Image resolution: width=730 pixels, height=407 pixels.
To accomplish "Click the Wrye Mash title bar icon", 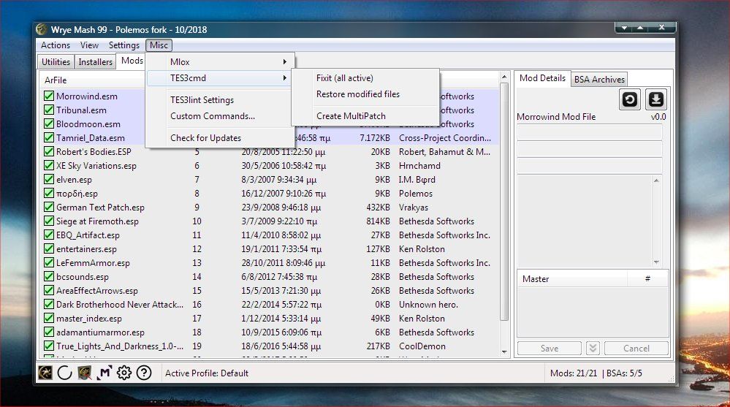I will click(42, 29).
